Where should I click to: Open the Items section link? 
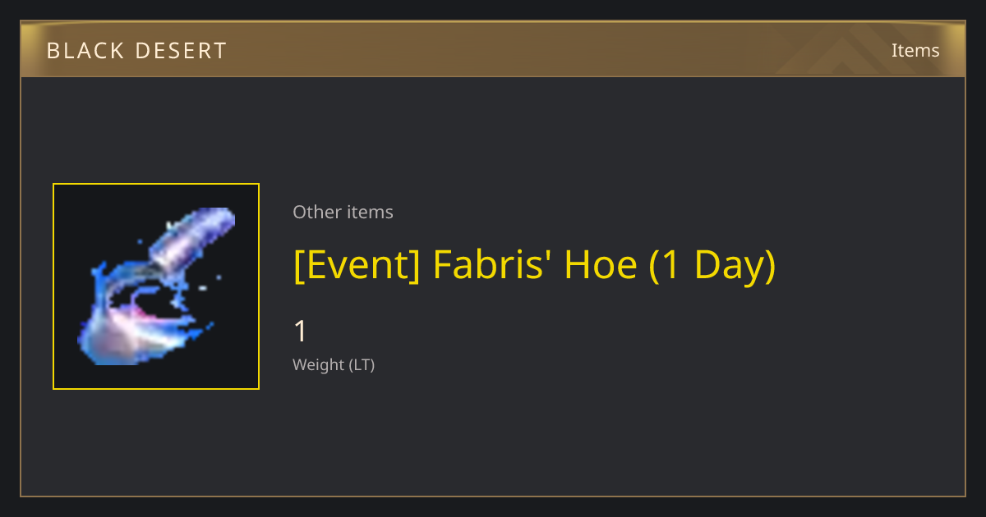(915, 50)
